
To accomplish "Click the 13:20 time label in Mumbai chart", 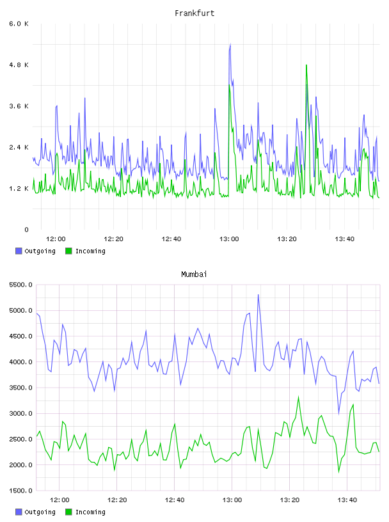I will [x=290, y=500].
